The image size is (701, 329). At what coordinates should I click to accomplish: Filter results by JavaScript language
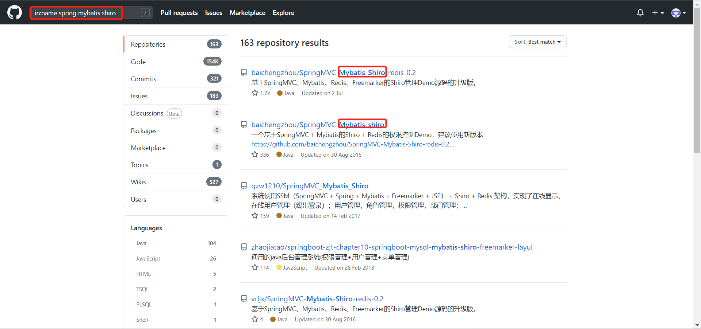176,259
